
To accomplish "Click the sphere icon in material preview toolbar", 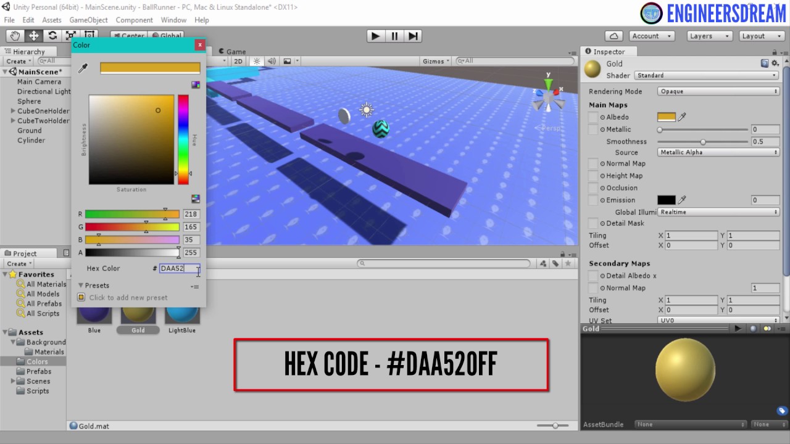I will (x=753, y=329).
